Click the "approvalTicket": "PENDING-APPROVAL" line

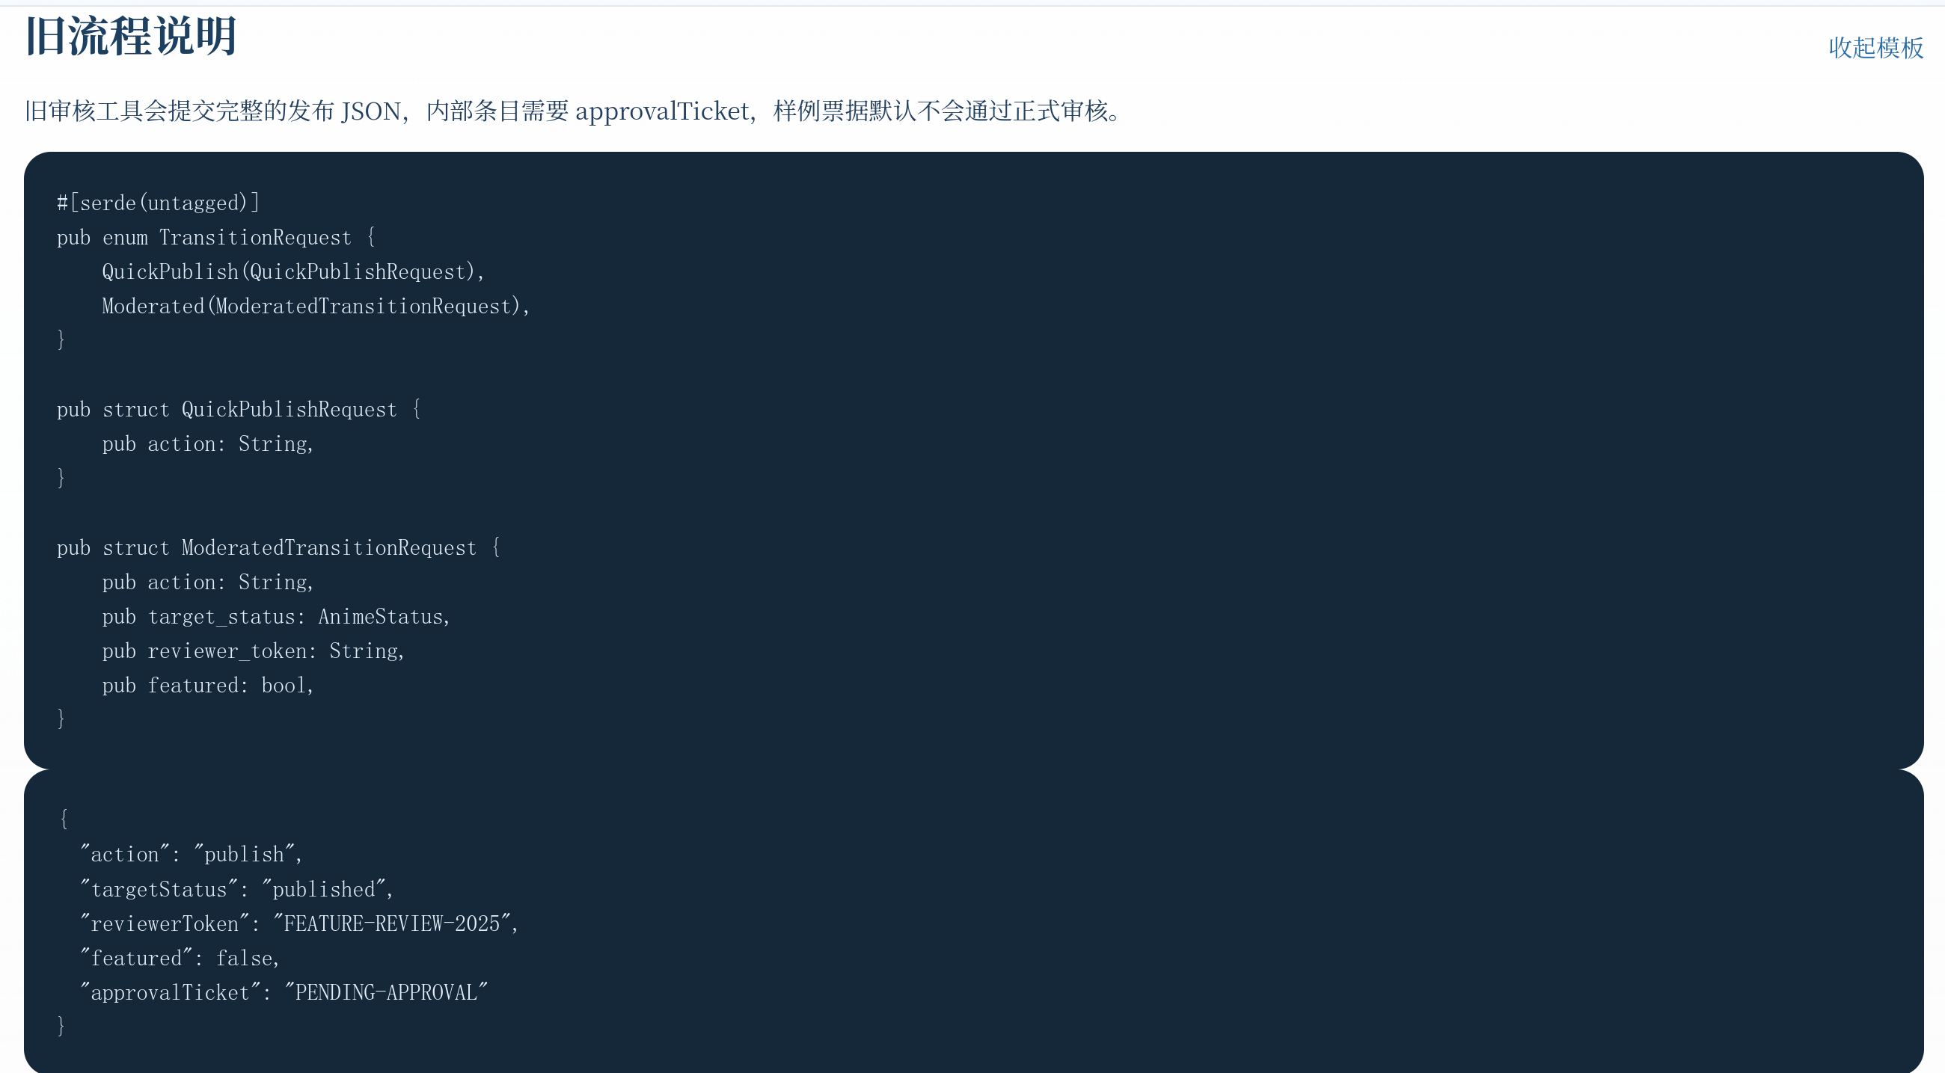coord(285,992)
